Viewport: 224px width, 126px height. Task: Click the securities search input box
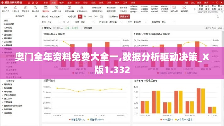point(209,12)
